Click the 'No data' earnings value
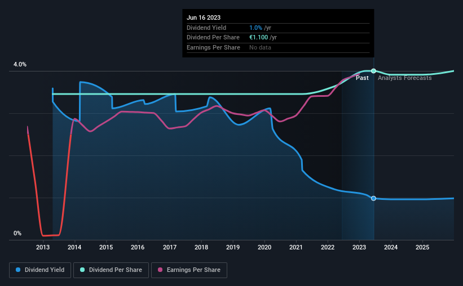The image size is (463, 286). click(260, 47)
